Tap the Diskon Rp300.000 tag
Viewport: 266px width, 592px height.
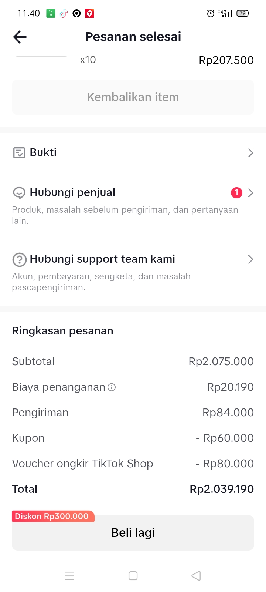click(x=52, y=516)
